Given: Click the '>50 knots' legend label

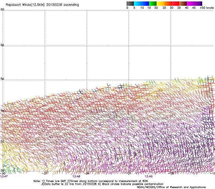Looking at the screenshot, I should (207, 8).
